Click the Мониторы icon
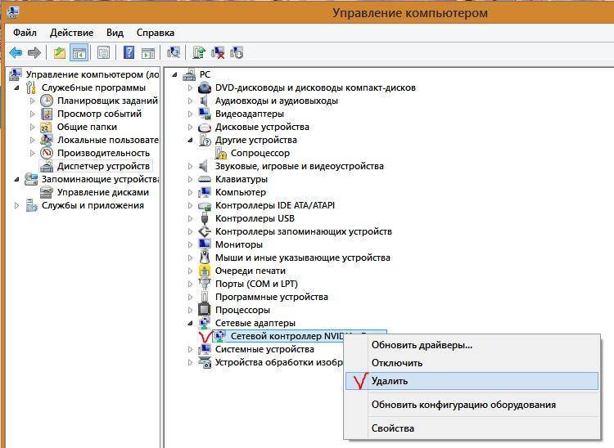The image size is (614, 448). click(x=205, y=244)
